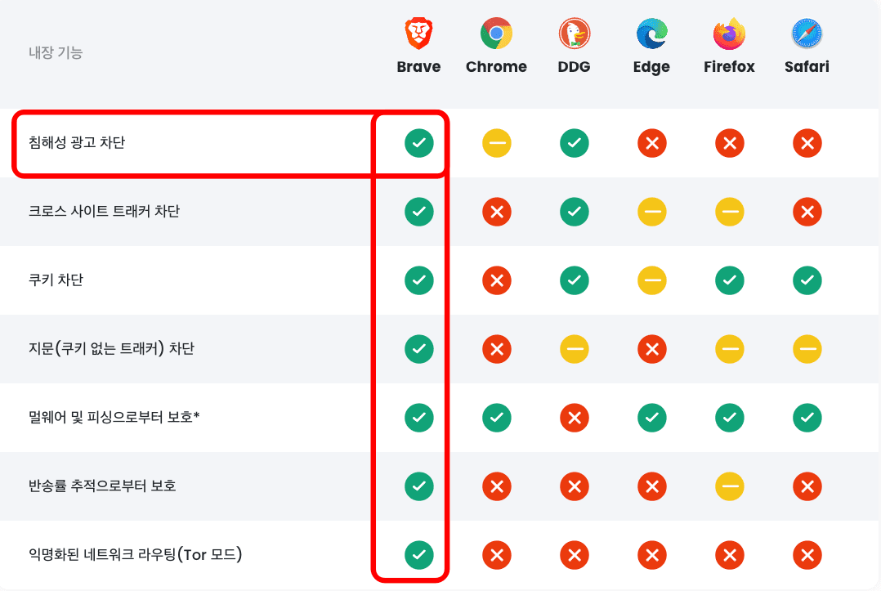Click Brave's green check for 반송률 추적으로부터 보호
Screen dimensions: 881x591
419,486
